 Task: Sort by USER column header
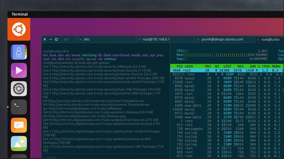189,67
